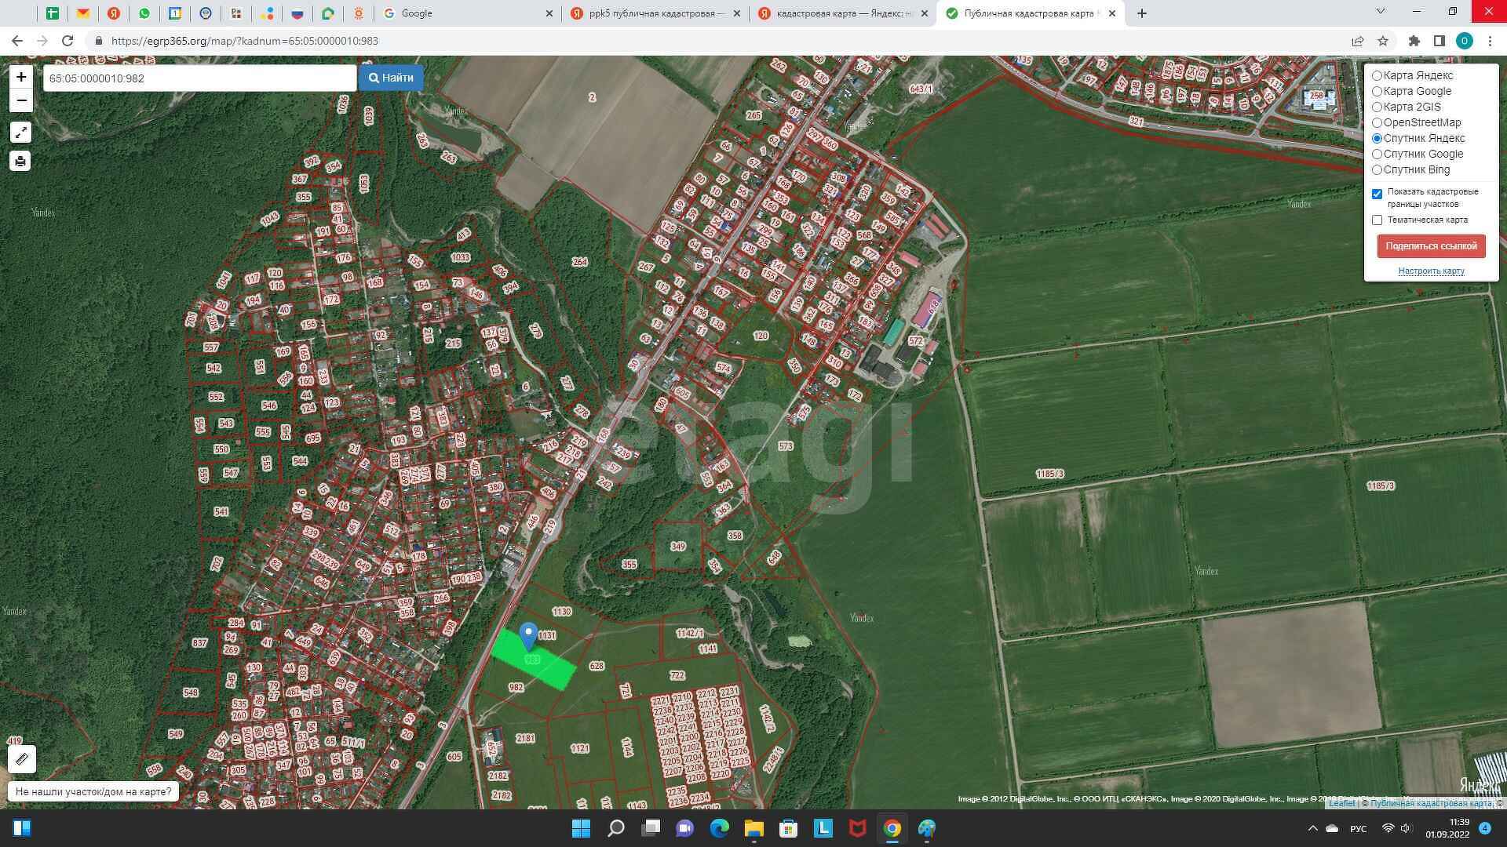Zoom out with the map minus button

click(x=21, y=100)
